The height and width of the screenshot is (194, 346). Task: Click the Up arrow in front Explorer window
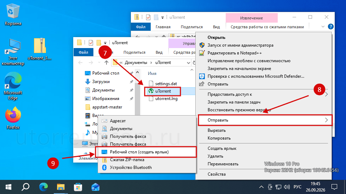point(106,63)
